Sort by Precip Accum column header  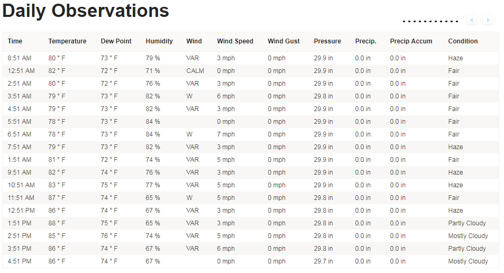tap(411, 41)
